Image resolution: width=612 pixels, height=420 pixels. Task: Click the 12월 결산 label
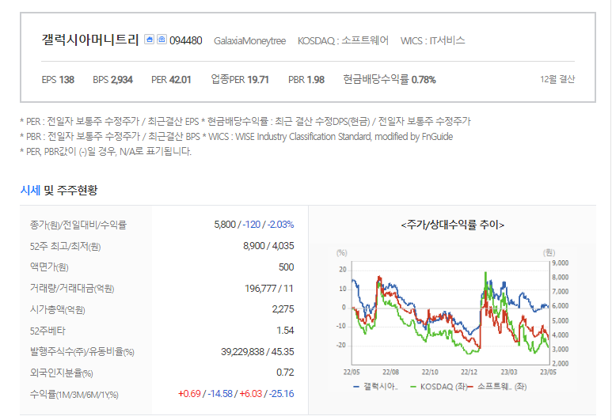[557, 79]
